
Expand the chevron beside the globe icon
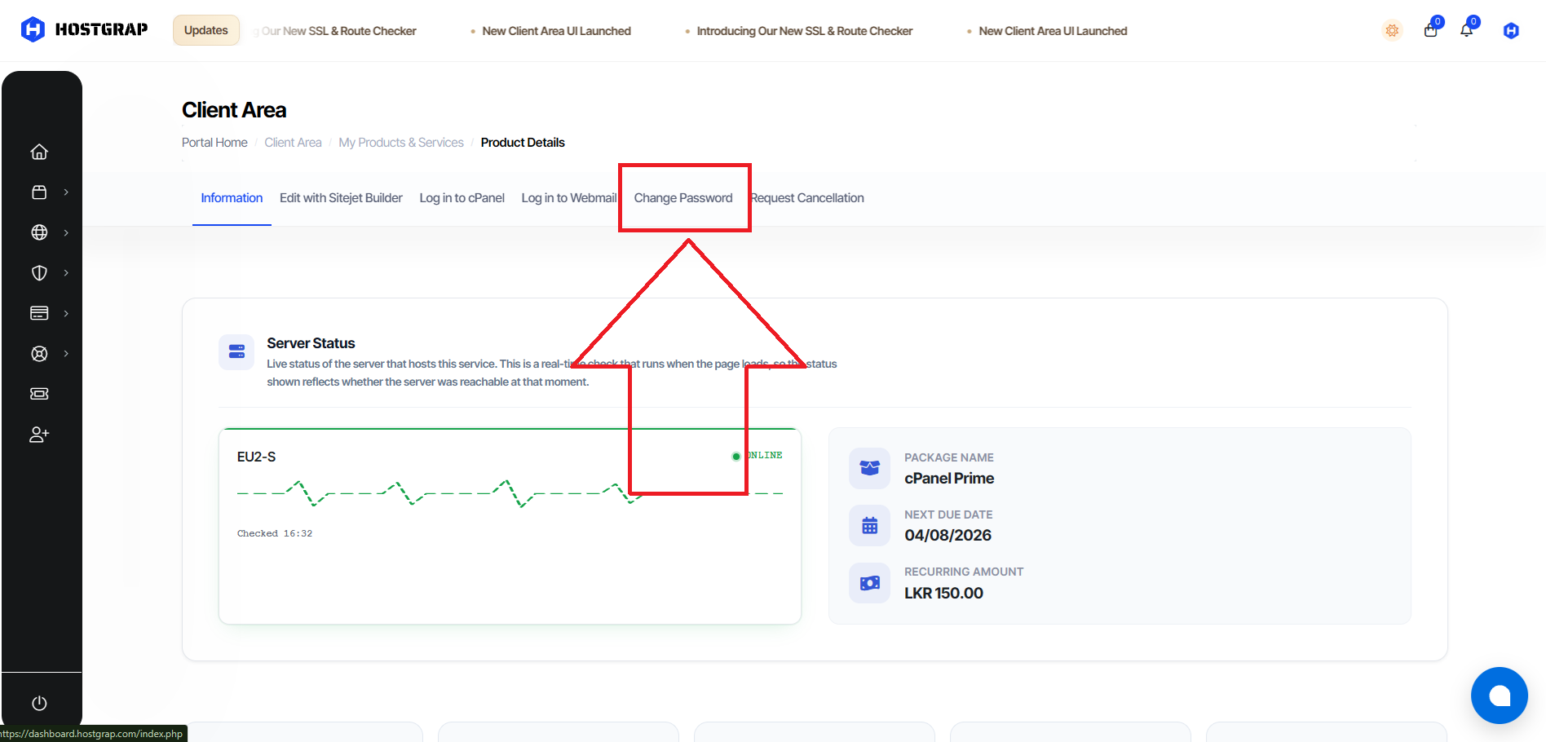tap(66, 232)
